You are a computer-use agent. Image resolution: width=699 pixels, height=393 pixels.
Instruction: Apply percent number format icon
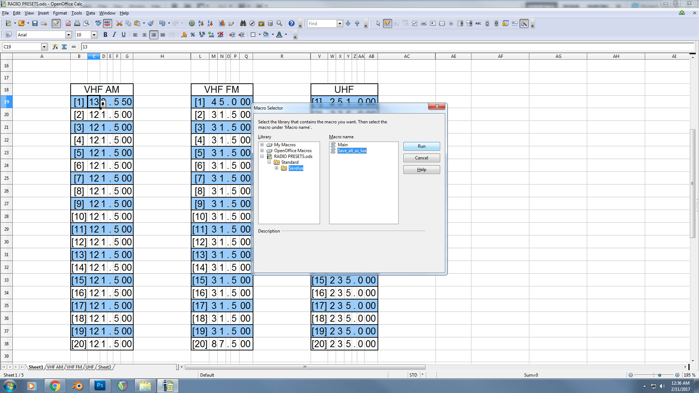click(193, 35)
